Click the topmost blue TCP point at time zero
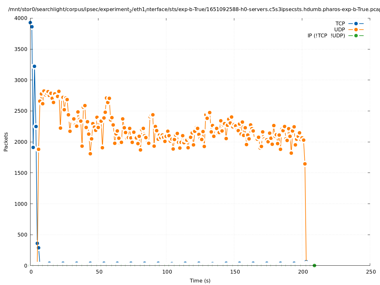This screenshot has width=380, height=285. pyautogui.click(x=30, y=22)
